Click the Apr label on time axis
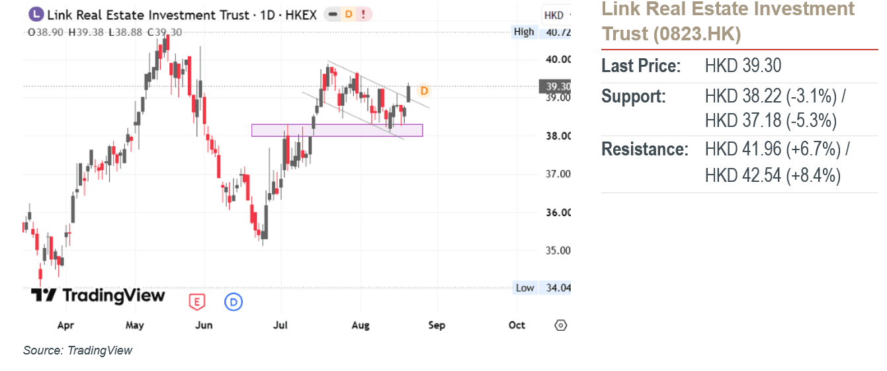This screenshot has width=887, height=371. pos(65,325)
